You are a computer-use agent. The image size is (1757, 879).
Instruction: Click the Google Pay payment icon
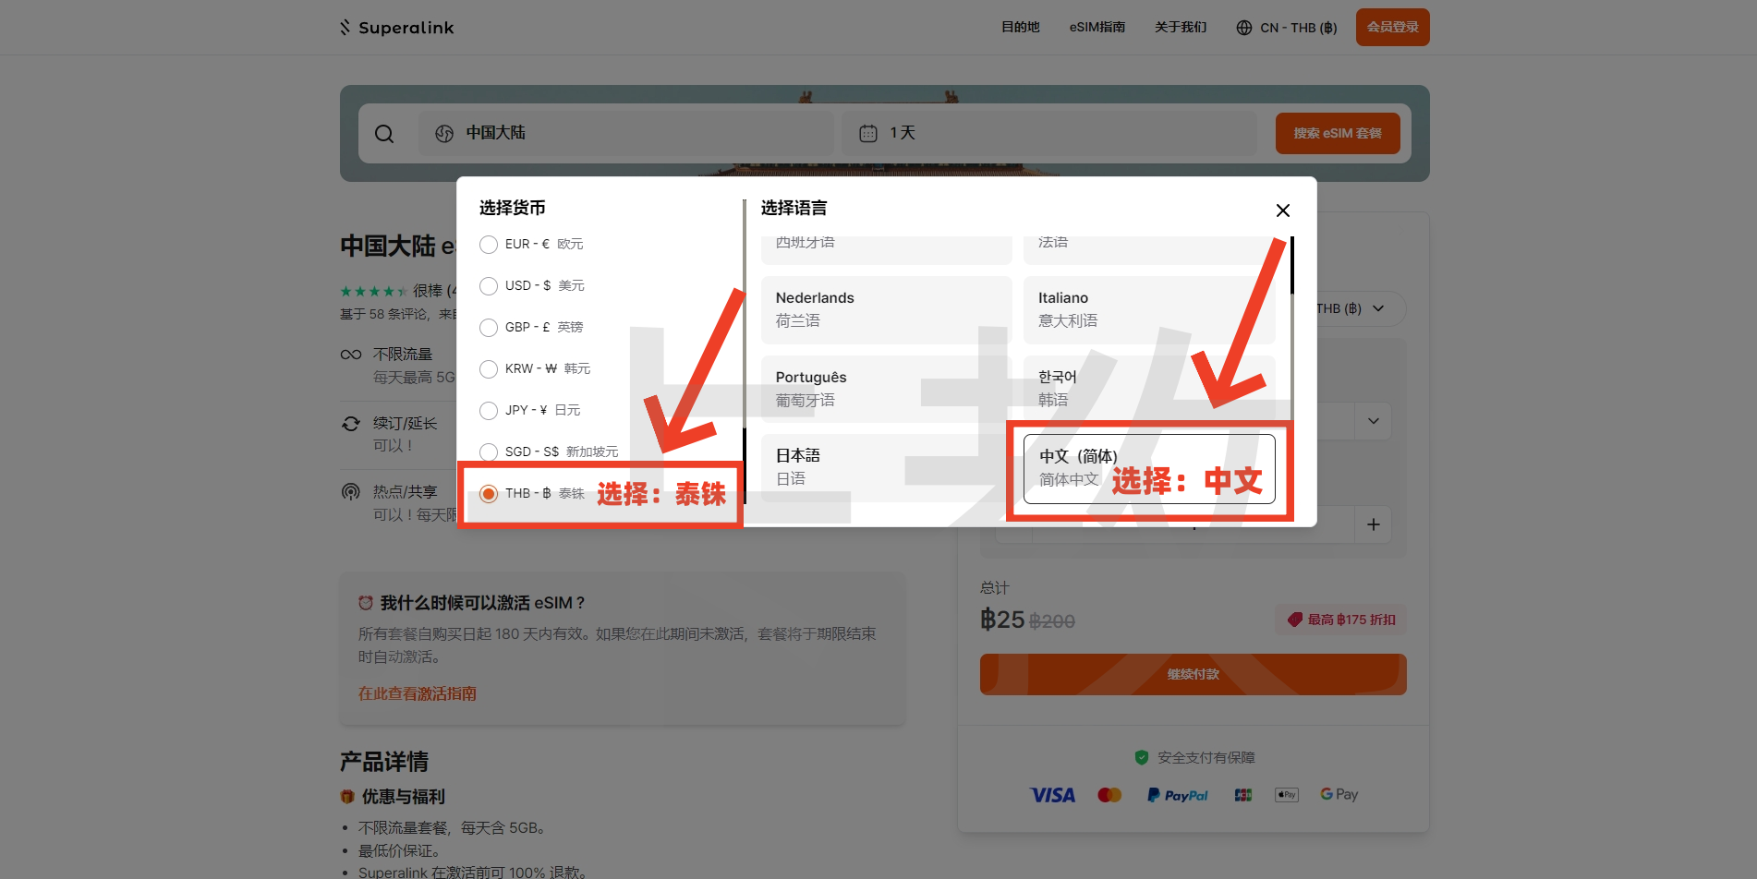point(1338,794)
